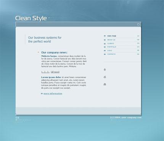
Task: Click the sitemap icon in the sidebar
Action: [x=105, y=84]
